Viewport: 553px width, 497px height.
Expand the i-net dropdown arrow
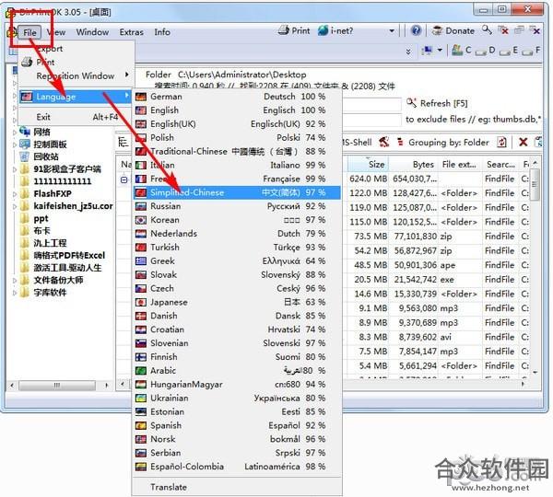point(392,31)
